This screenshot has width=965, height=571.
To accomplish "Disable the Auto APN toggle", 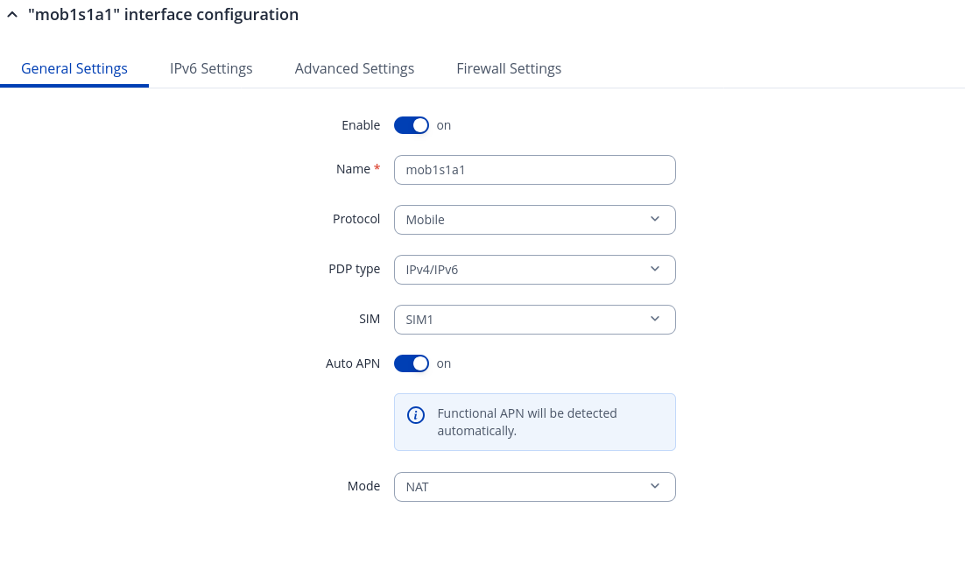I will click(411, 363).
